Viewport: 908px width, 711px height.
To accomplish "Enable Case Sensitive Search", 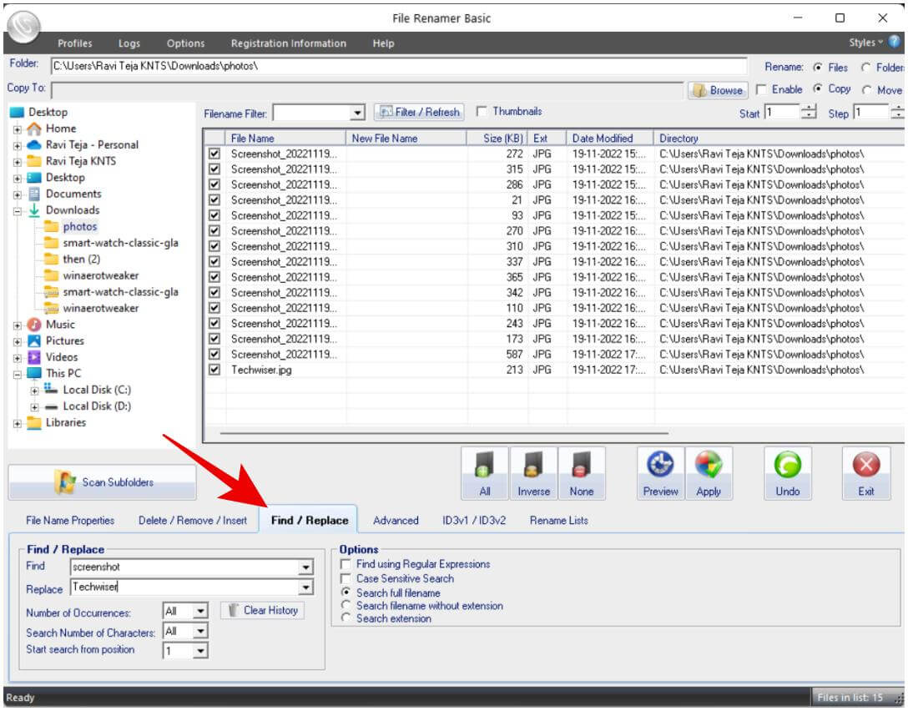I will click(x=346, y=578).
